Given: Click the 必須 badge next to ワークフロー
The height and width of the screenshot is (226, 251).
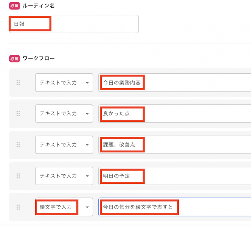Looking at the screenshot, I should point(14,59).
